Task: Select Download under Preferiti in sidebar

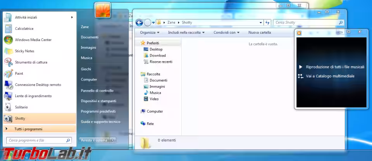Action: (x=157, y=56)
